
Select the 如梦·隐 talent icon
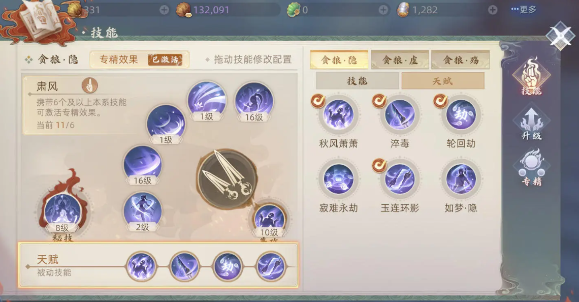(461, 179)
